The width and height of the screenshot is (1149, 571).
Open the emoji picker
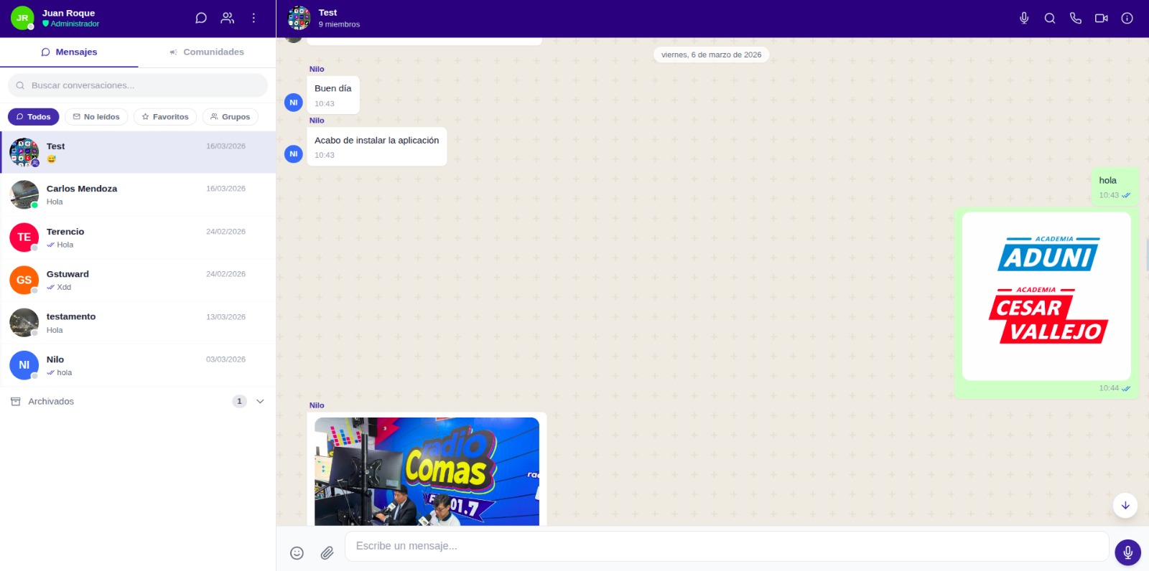(297, 552)
